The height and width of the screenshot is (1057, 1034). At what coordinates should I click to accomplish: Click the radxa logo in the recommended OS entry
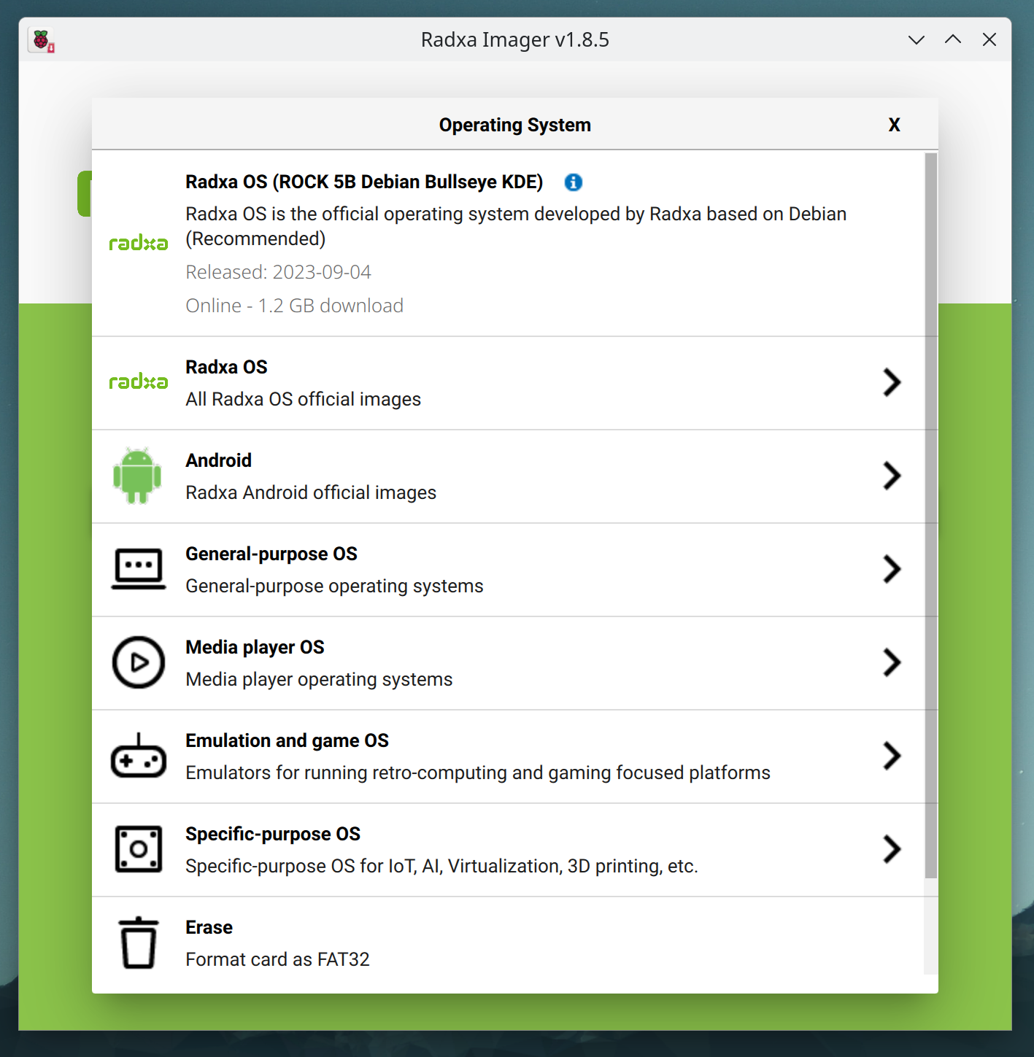point(139,243)
